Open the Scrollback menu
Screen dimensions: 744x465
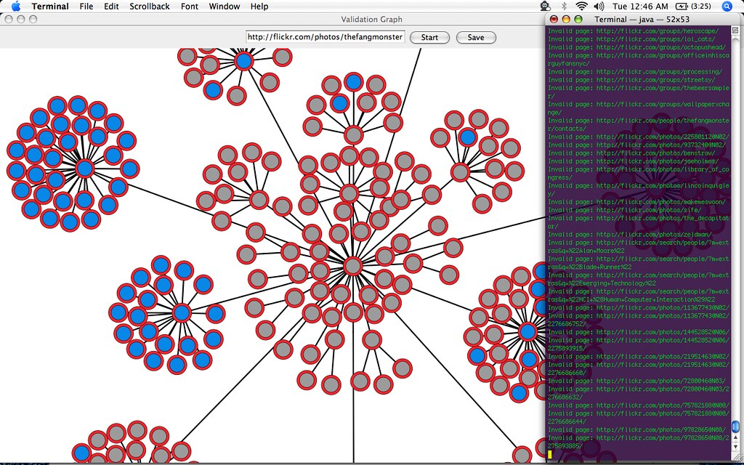150,6
